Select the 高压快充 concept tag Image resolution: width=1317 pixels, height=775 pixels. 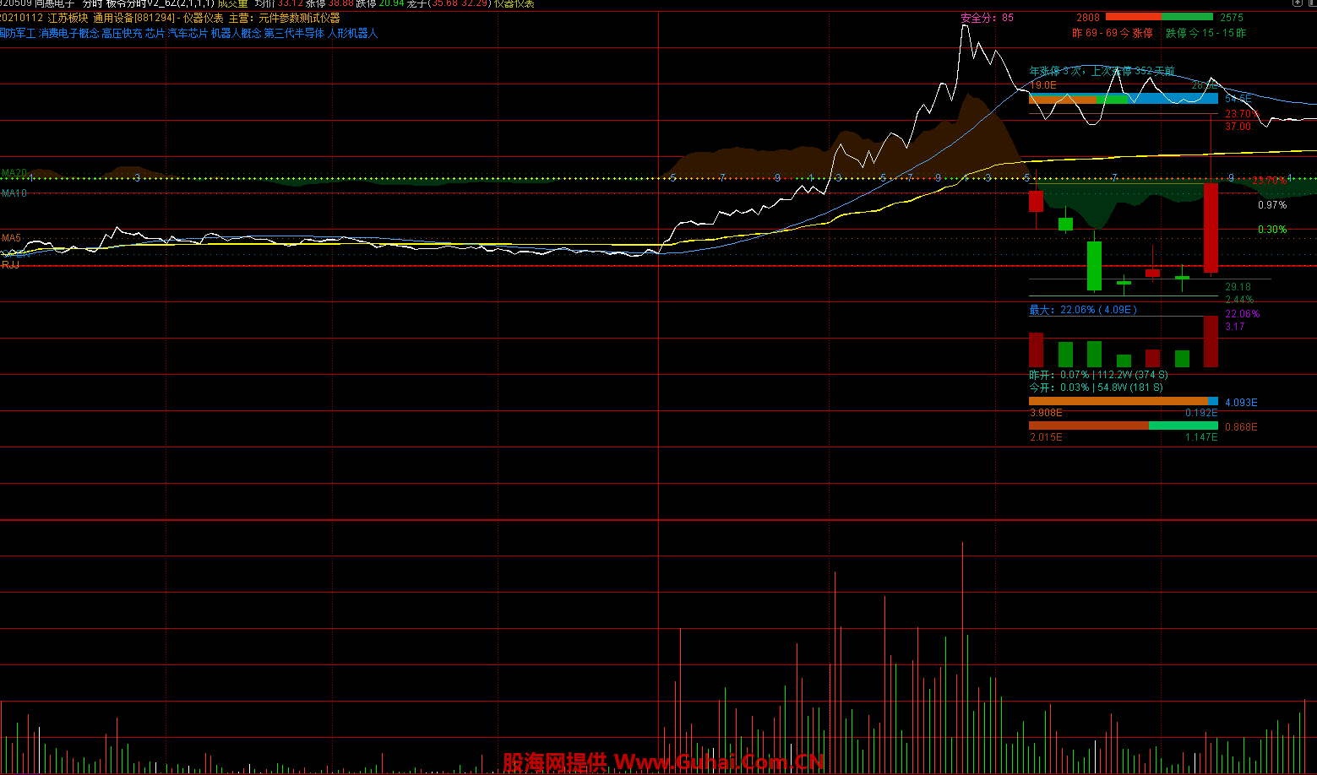coord(122,34)
